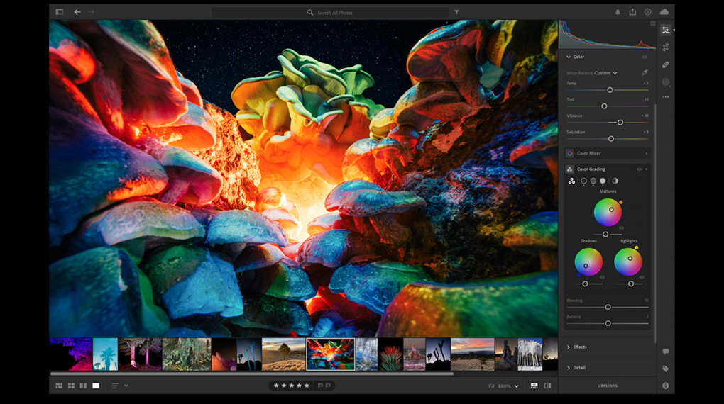This screenshot has width=724, height=404.
Task: Open sort order lines icon
Action: click(115, 386)
